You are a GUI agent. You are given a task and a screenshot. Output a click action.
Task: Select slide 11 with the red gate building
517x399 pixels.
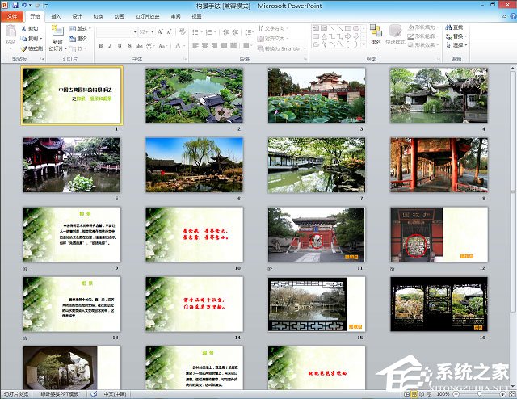(x=316, y=234)
